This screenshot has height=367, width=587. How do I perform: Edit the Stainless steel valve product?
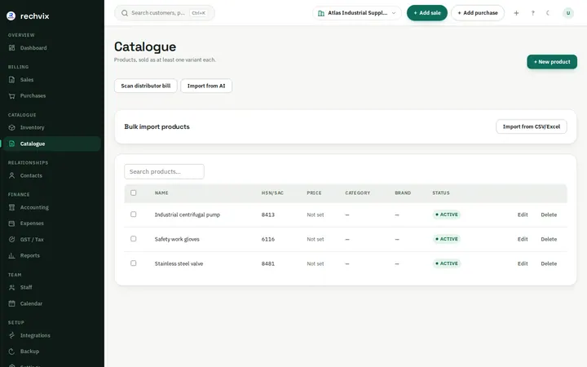523,263
